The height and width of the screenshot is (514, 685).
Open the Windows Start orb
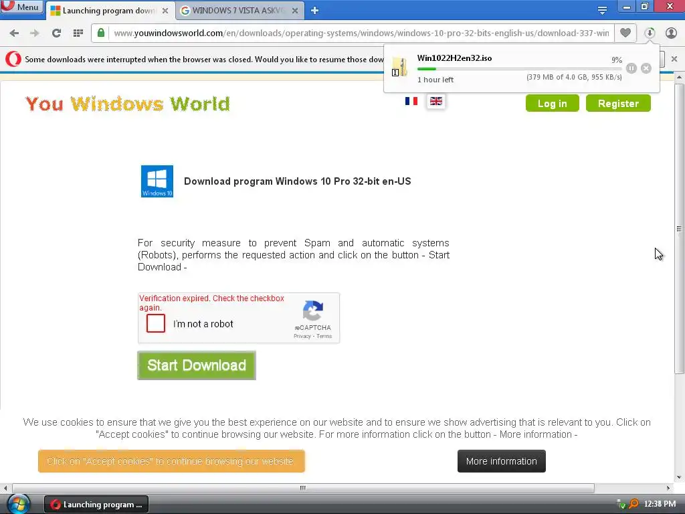pos(17,505)
